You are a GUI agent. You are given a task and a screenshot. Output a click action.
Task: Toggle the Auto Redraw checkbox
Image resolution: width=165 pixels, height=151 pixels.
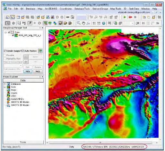pos(23,51)
